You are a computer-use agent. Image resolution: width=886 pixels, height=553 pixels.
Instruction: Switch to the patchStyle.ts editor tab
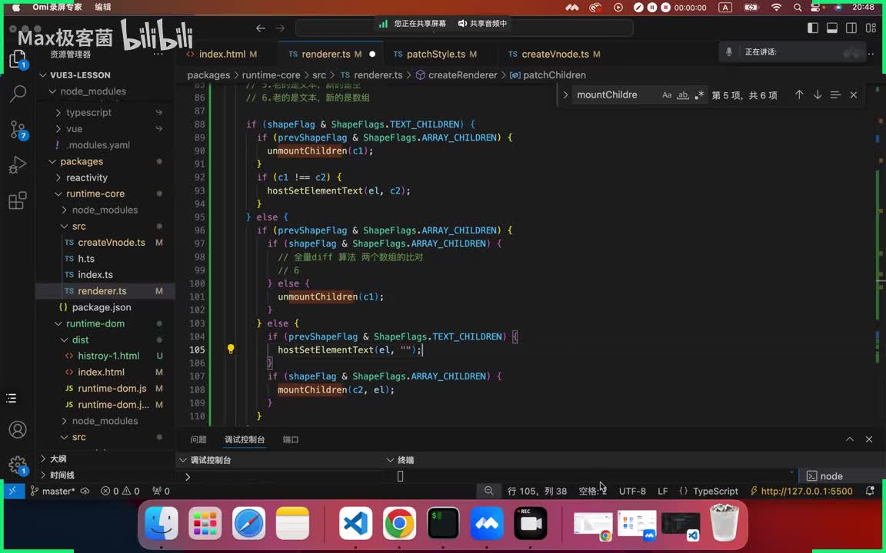pos(435,55)
